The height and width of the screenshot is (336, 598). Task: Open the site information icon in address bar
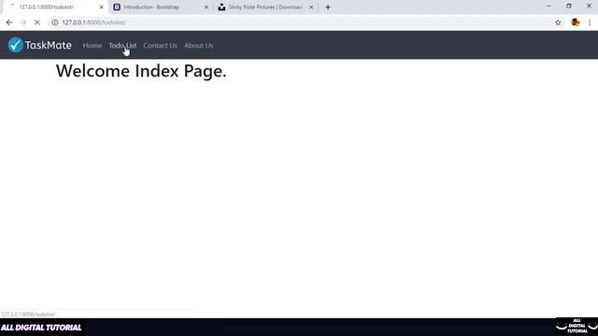(55, 22)
